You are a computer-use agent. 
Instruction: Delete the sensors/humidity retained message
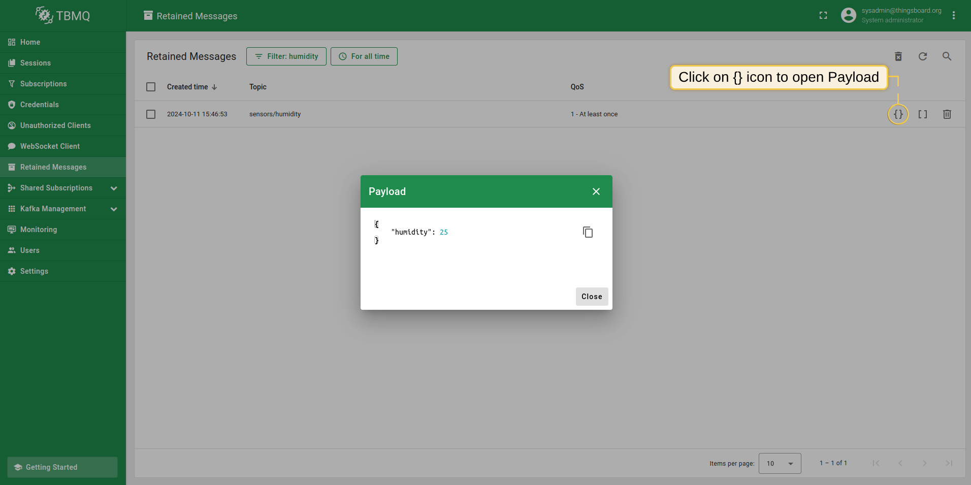[947, 114]
